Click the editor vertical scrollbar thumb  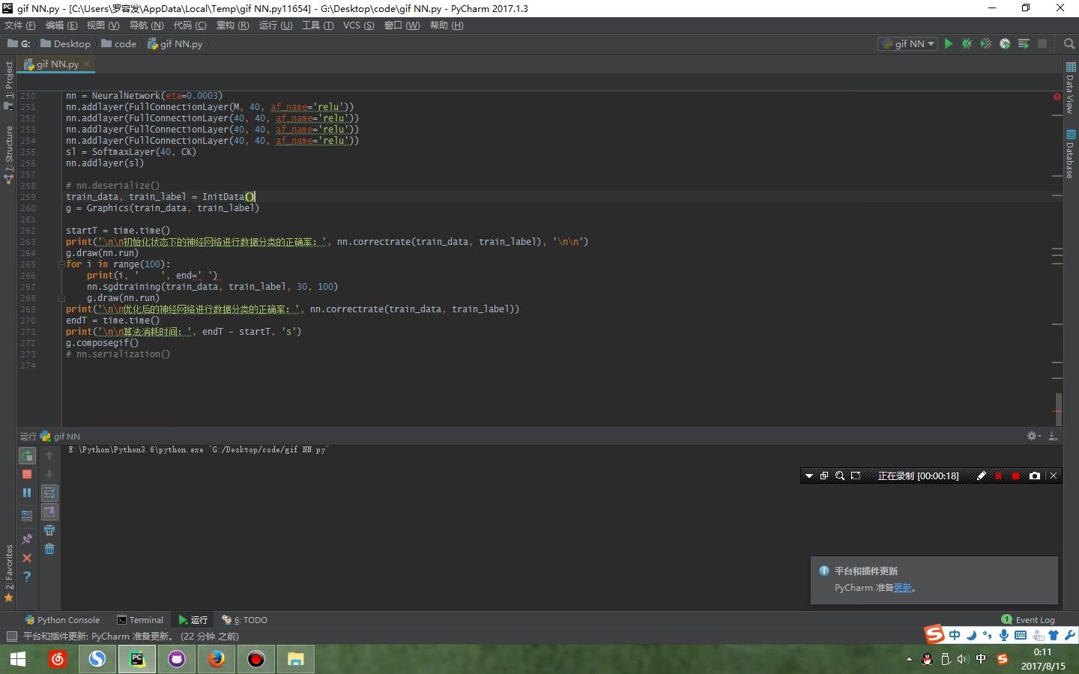point(1058,409)
